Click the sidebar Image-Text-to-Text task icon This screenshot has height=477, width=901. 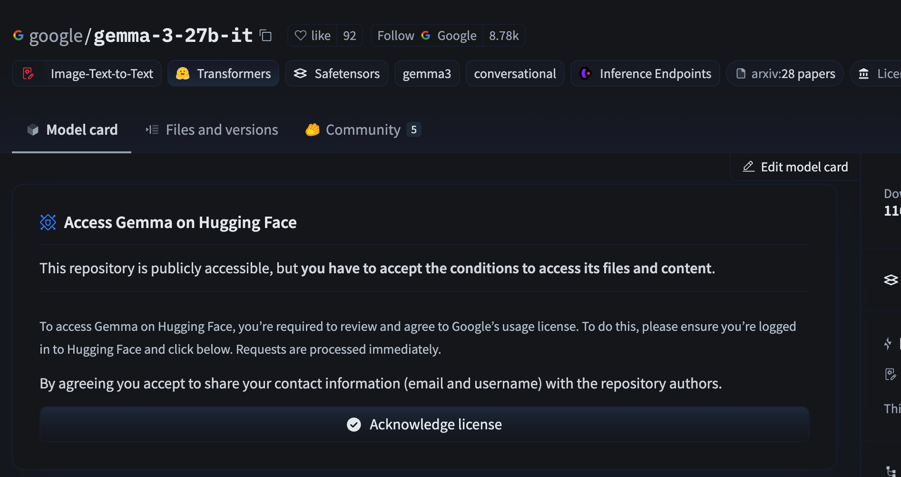coord(891,374)
